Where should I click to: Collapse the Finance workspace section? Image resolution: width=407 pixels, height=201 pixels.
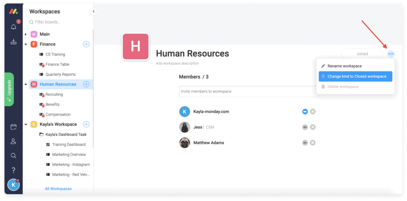tap(26, 44)
